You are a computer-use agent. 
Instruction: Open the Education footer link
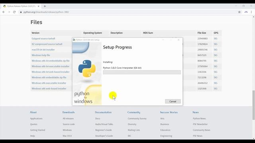pos(165,130)
